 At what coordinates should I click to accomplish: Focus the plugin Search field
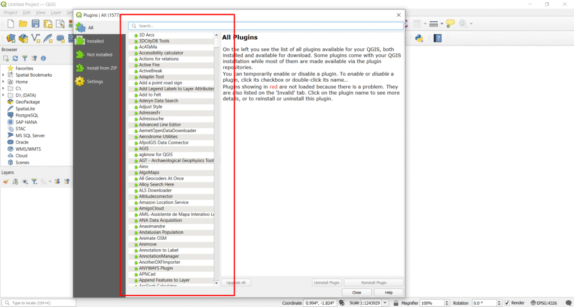pos(266,26)
